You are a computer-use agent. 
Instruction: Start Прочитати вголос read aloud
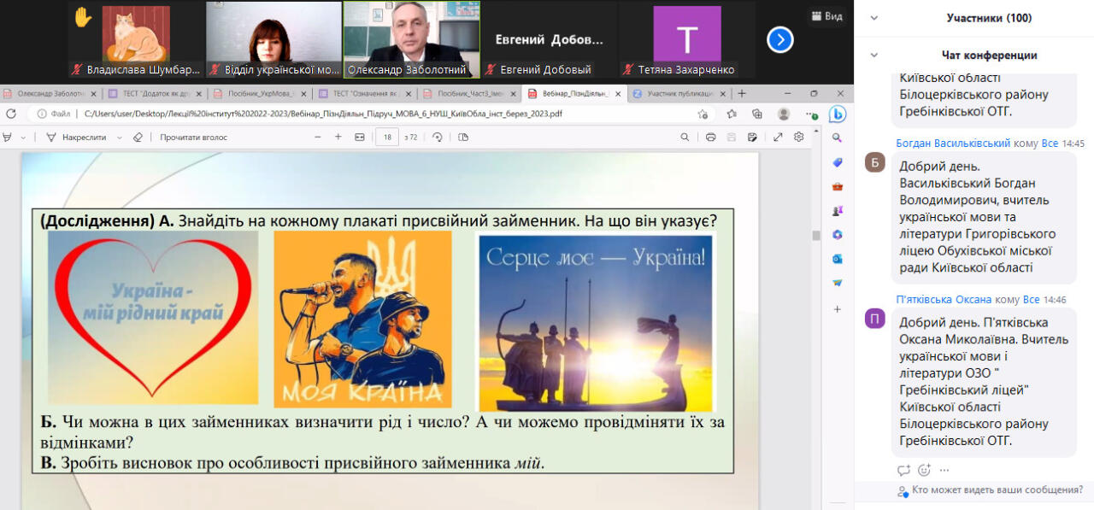pyautogui.click(x=192, y=137)
